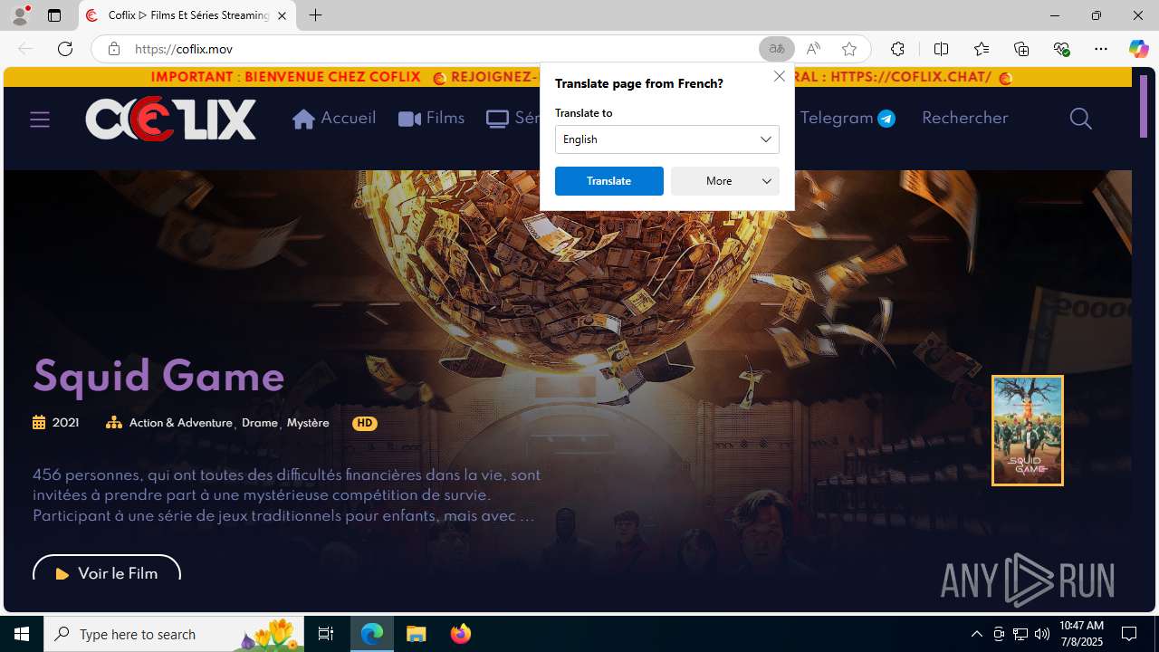Click the 2021 release year
This screenshot has height=652, width=1159.
coord(65,423)
